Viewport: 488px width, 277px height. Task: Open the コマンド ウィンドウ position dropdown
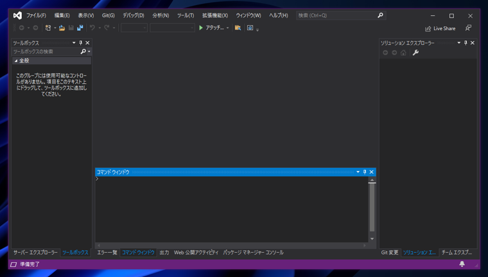click(x=358, y=172)
